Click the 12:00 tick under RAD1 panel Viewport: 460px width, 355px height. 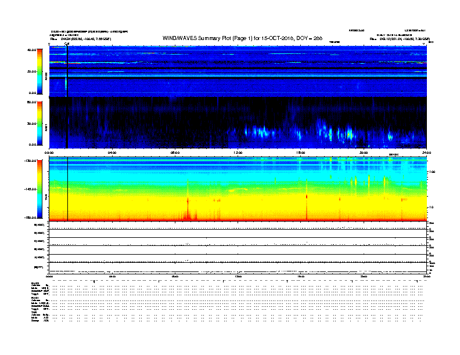click(238, 153)
